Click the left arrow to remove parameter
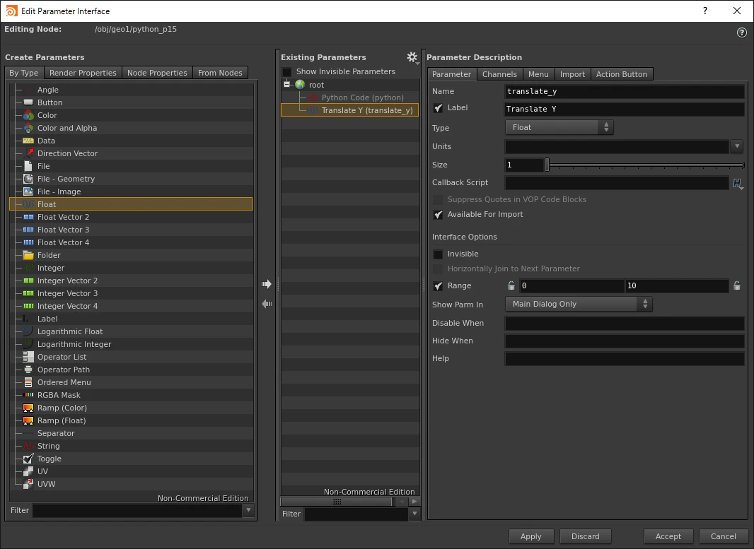The width and height of the screenshot is (754, 549). [267, 304]
